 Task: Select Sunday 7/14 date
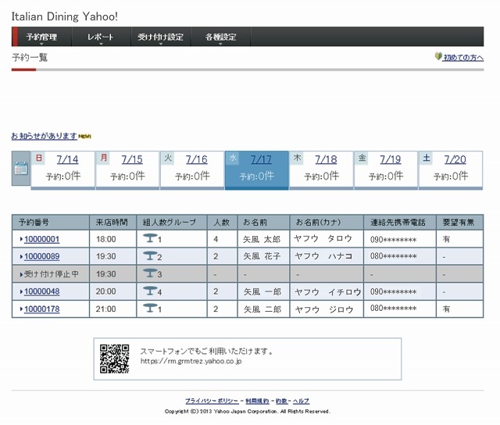(x=67, y=159)
